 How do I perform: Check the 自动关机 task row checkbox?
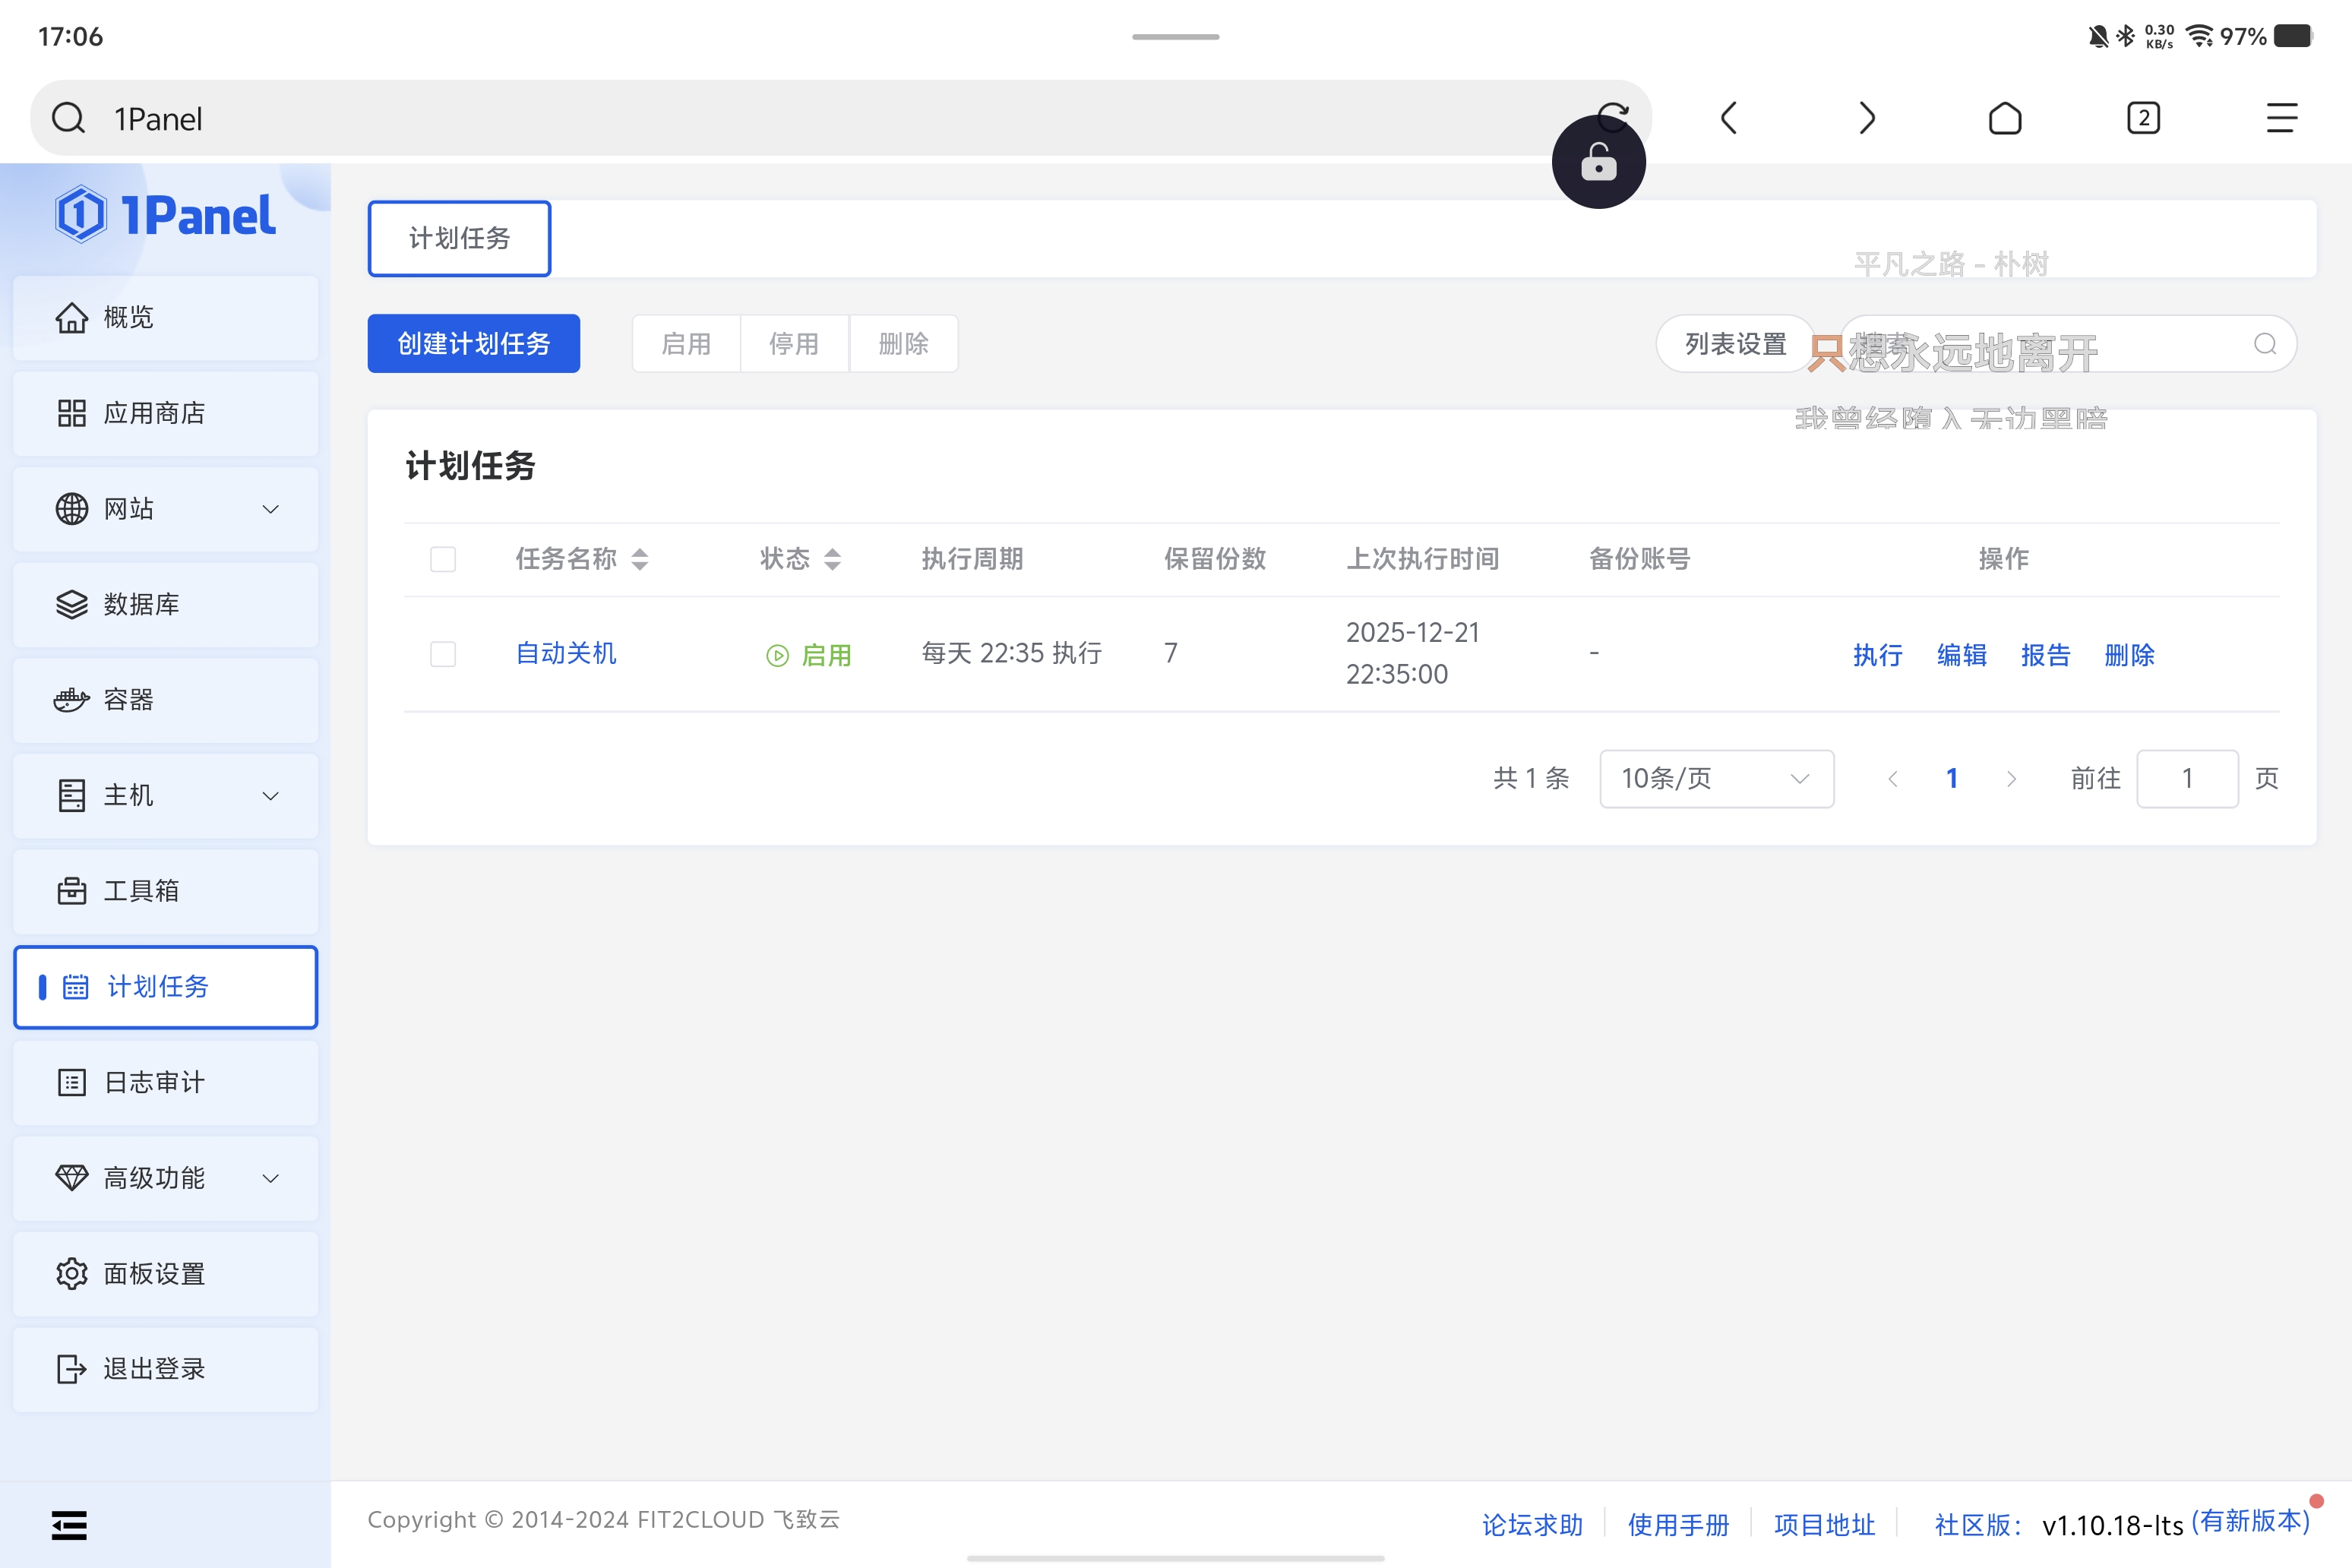[x=443, y=654]
